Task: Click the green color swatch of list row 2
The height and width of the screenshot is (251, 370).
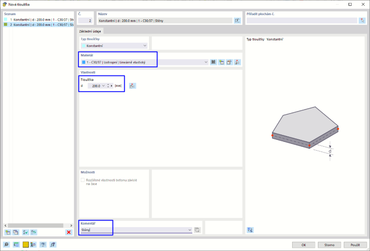Action: point(6,24)
